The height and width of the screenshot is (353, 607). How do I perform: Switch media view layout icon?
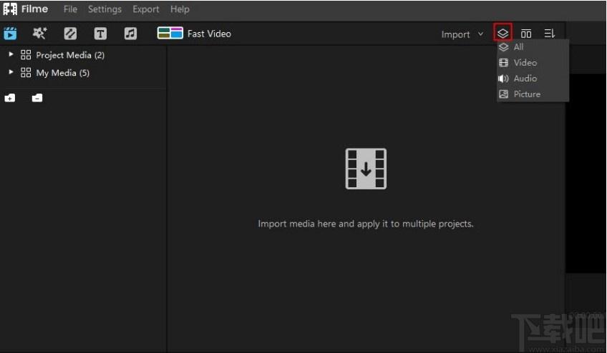pyautogui.click(x=526, y=34)
